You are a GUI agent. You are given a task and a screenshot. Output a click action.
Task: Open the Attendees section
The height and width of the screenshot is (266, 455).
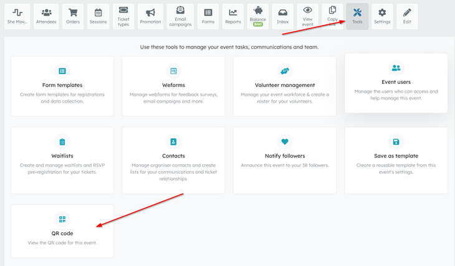coord(47,16)
